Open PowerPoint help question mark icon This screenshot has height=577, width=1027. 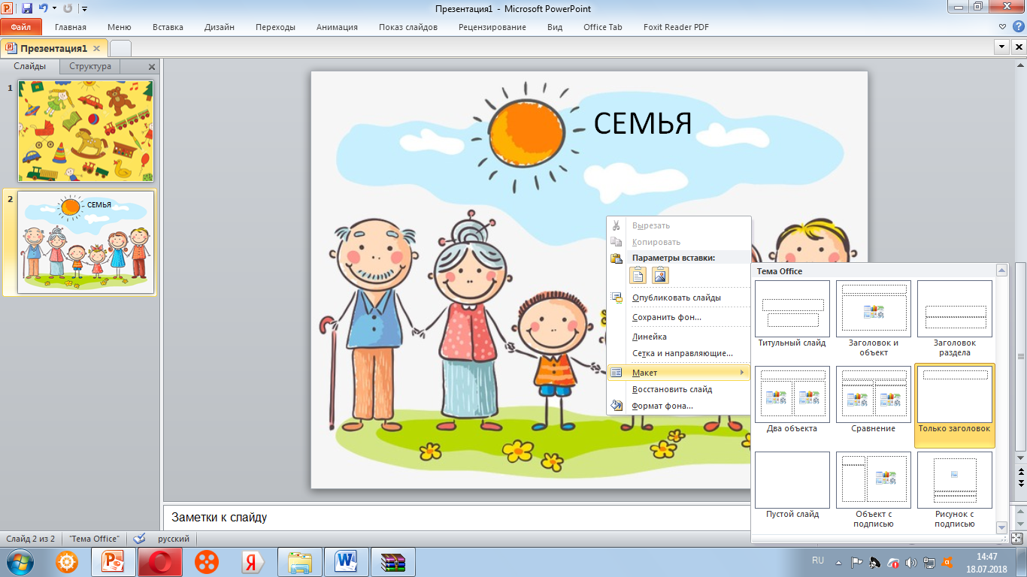coord(1019,27)
